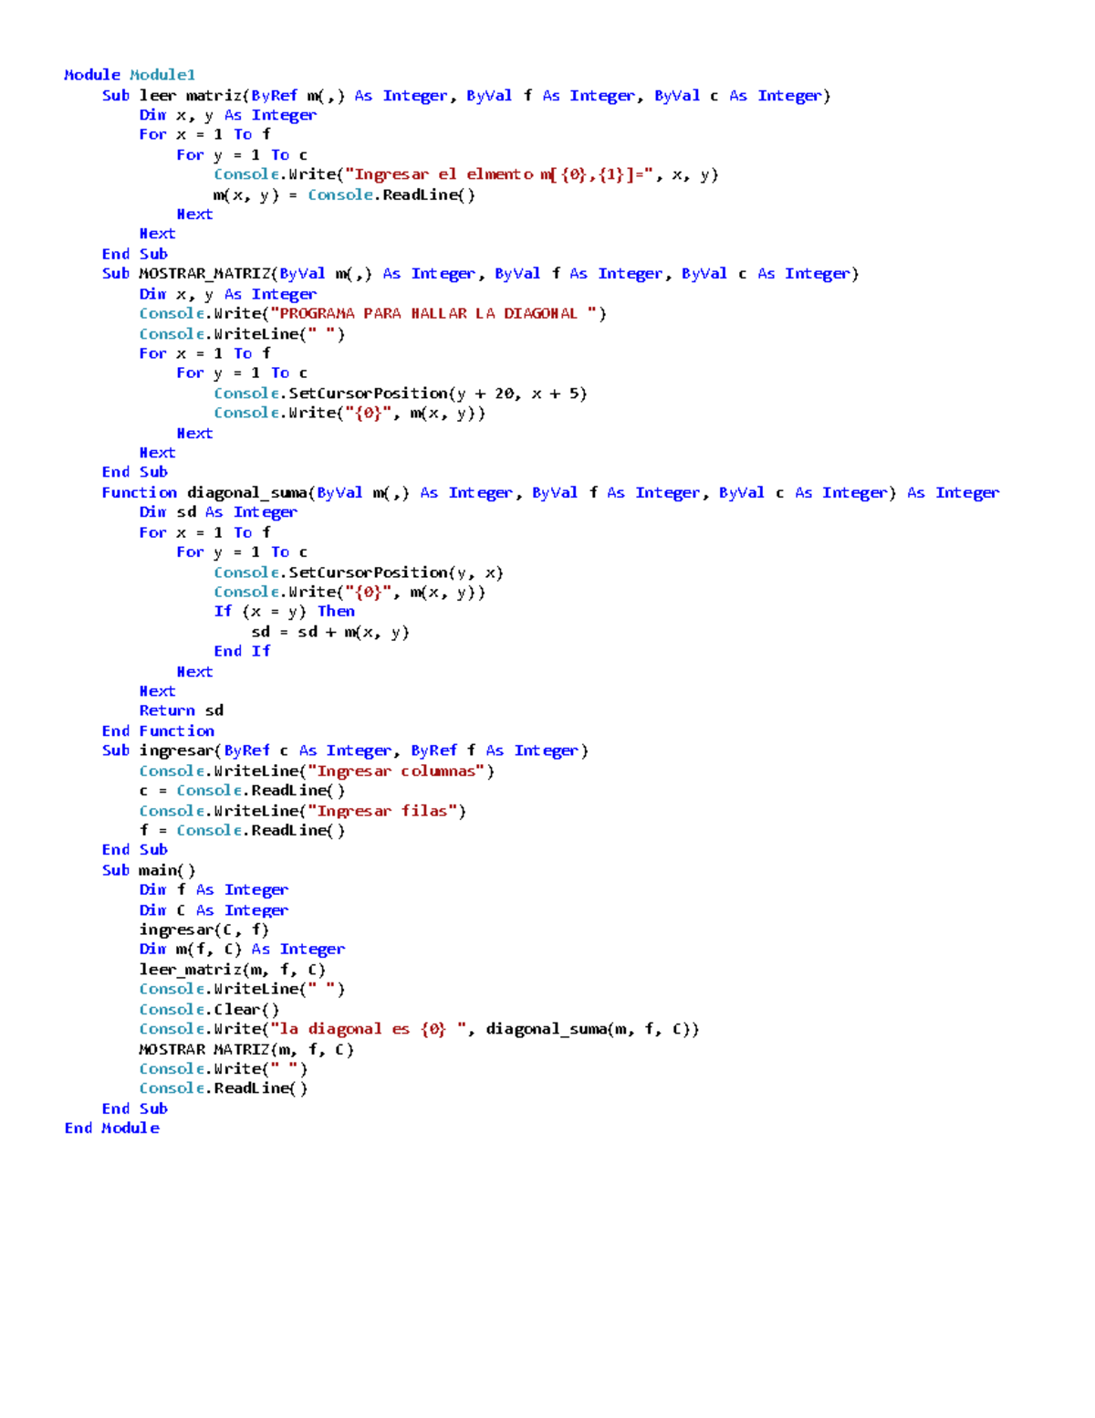The image size is (1095, 1418).
Task: Click the line 'f = Console.ReadLine()'
Action: point(242,831)
